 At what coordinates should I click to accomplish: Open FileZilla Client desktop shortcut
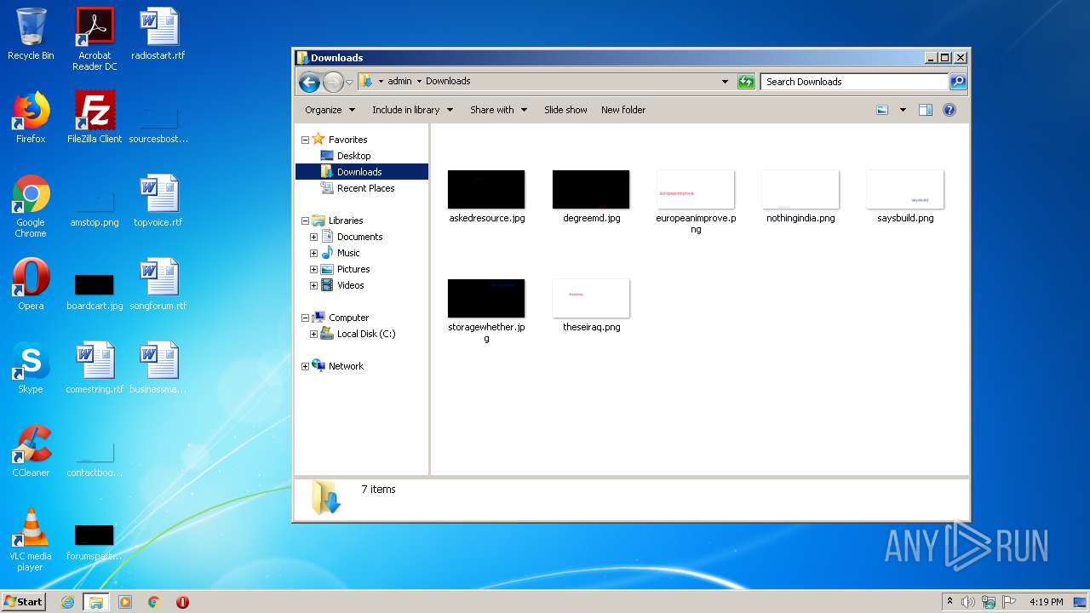click(x=95, y=117)
